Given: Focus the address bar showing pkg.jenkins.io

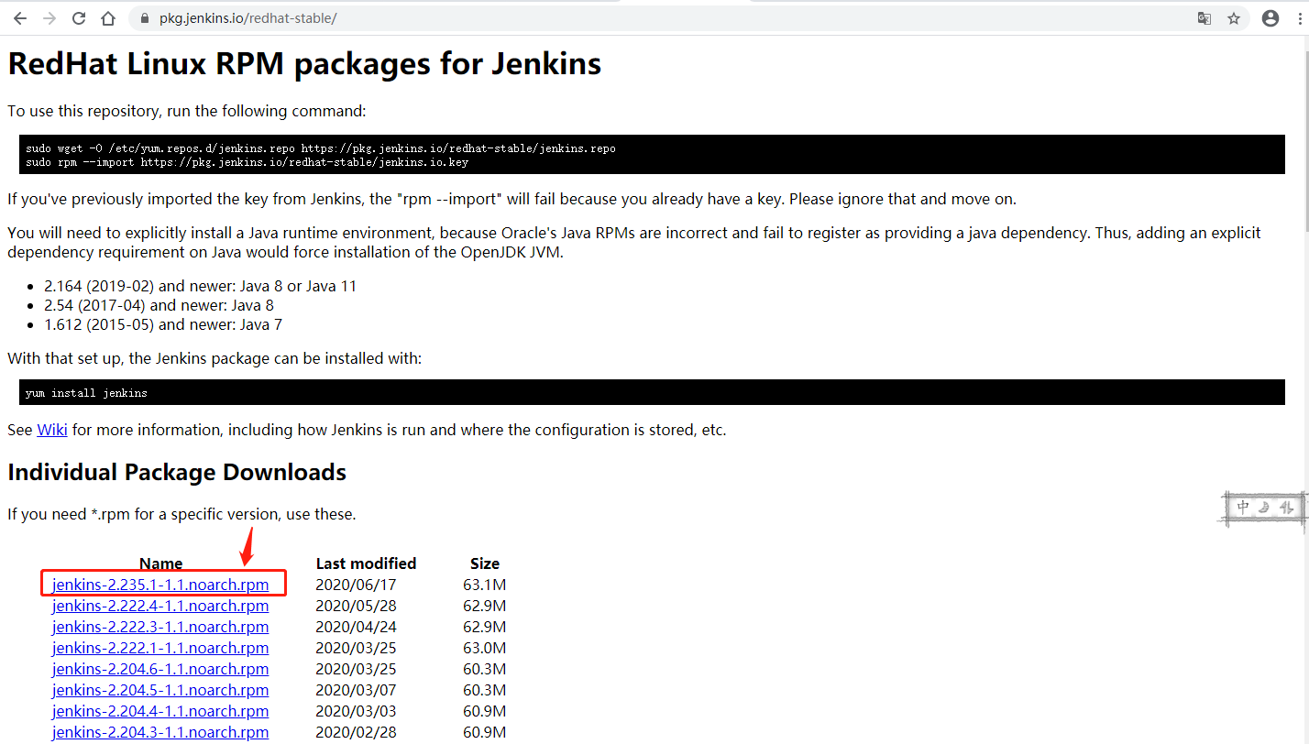Looking at the screenshot, I should click(642, 18).
